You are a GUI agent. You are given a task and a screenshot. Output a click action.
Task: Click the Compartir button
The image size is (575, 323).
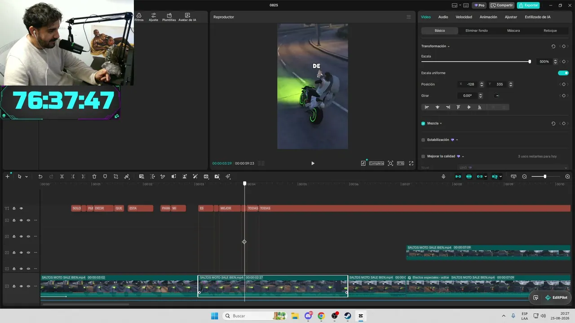click(x=502, y=5)
